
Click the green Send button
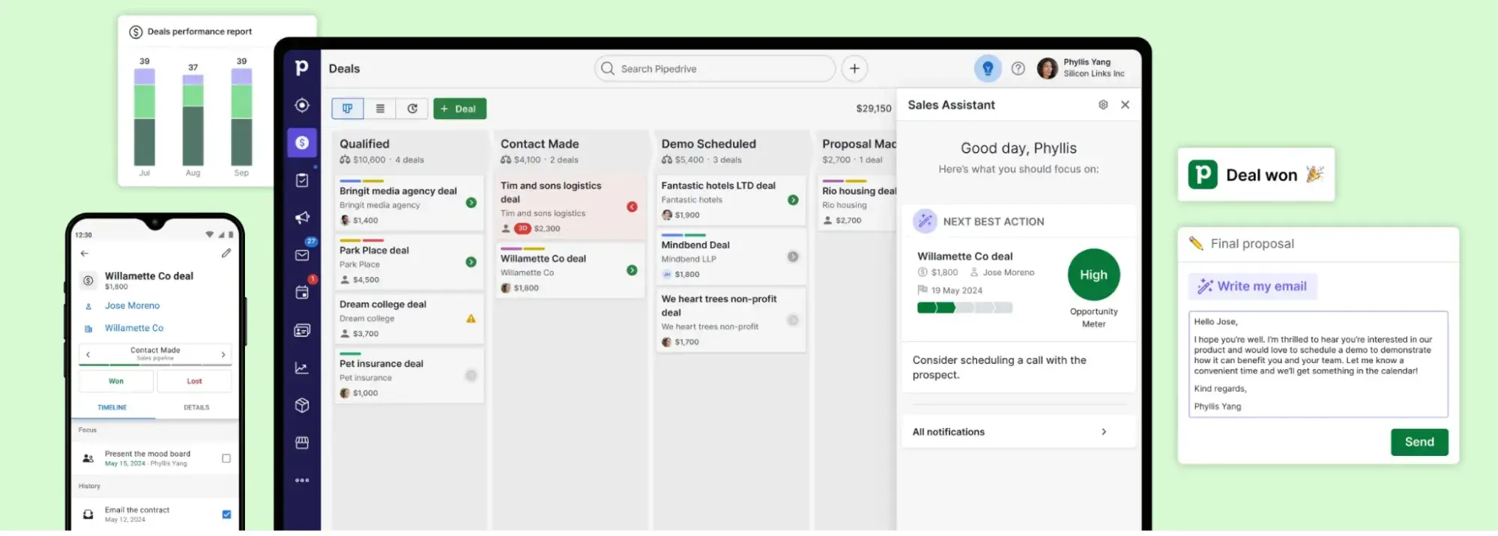coord(1419,442)
